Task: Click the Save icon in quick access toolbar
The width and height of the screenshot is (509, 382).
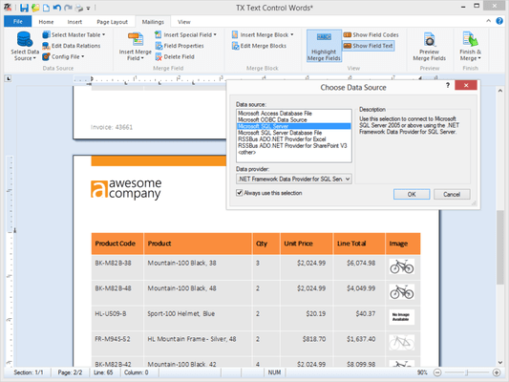Action: click(x=24, y=8)
